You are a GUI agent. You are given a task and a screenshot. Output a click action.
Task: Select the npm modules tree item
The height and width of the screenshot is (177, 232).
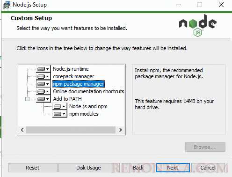pos(84,114)
